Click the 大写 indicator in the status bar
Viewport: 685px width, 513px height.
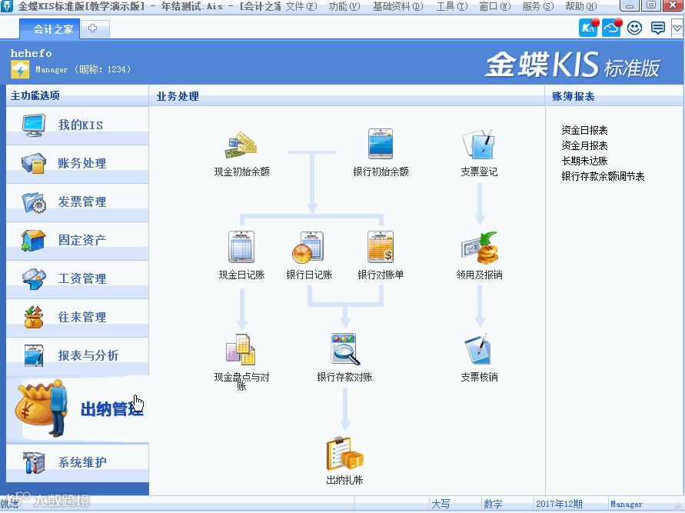click(x=441, y=504)
